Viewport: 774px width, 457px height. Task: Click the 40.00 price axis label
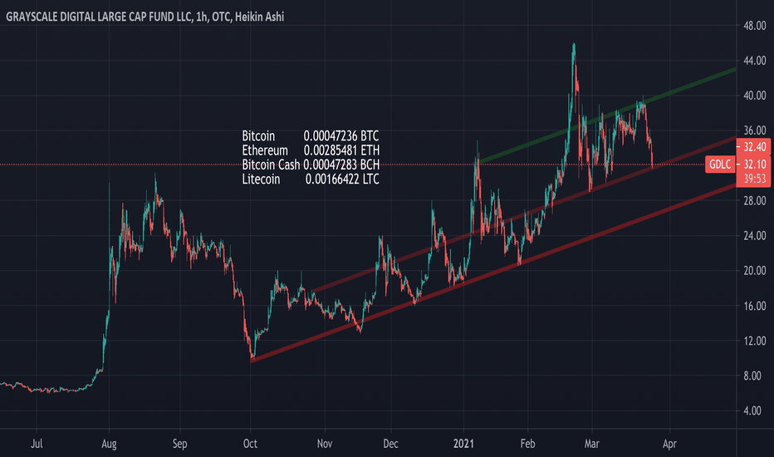tap(754, 96)
